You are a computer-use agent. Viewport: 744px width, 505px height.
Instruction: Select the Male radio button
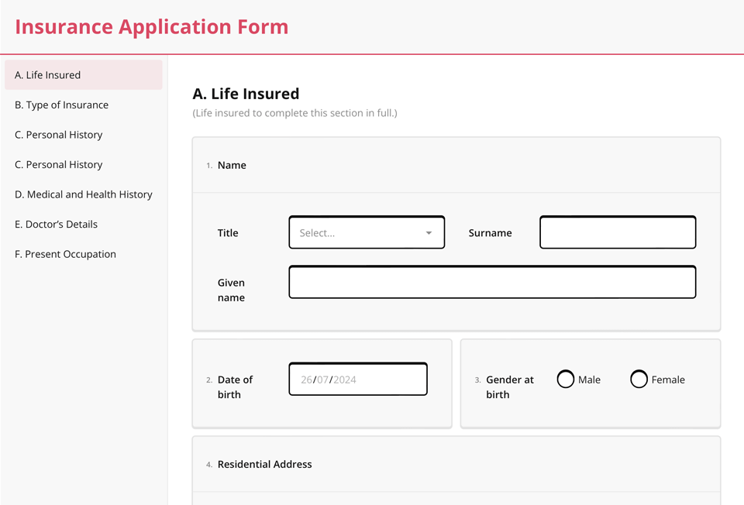tap(566, 380)
